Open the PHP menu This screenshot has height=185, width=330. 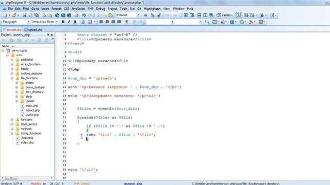click(91, 9)
